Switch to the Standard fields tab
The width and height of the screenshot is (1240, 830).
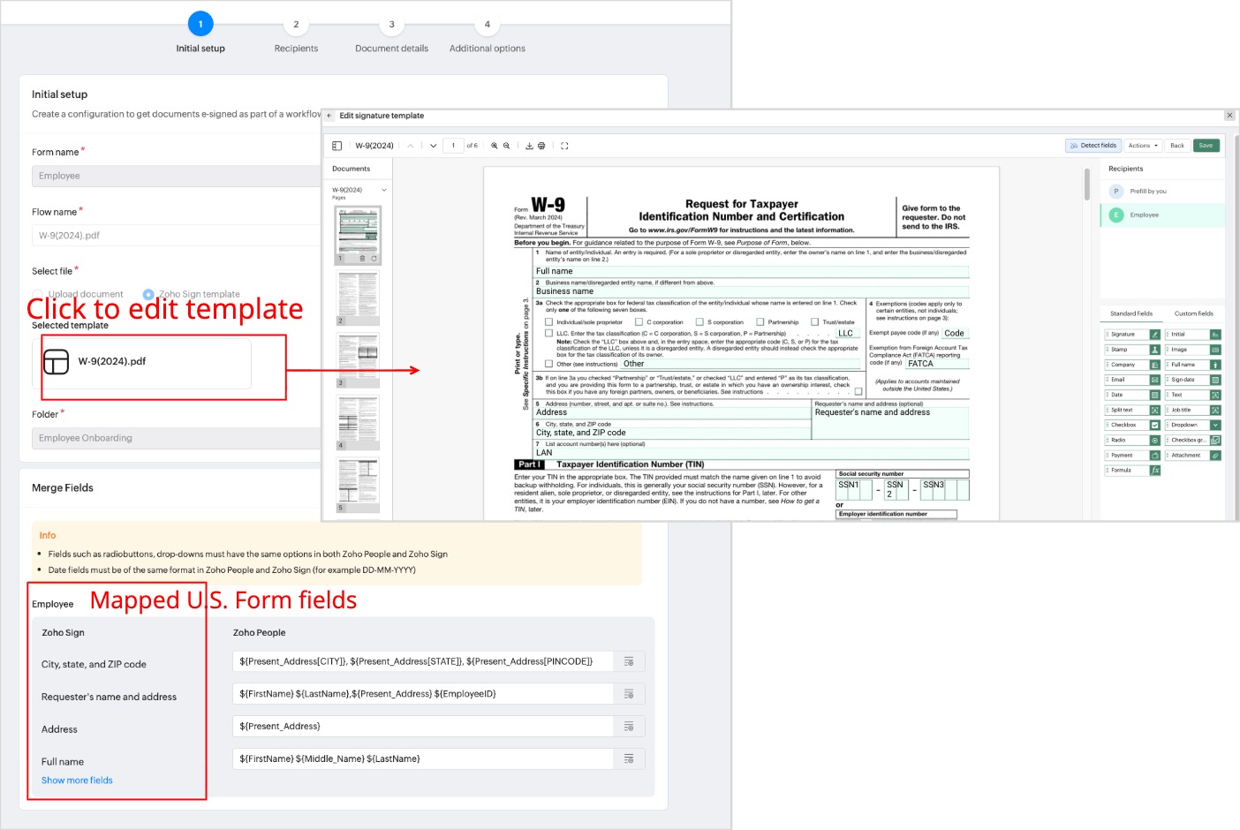(1131, 313)
